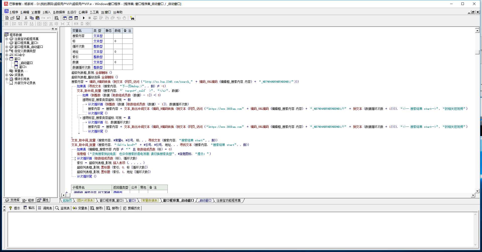Open the R.运行 menu
The width and height of the screenshot is (482, 252).
click(72, 12)
